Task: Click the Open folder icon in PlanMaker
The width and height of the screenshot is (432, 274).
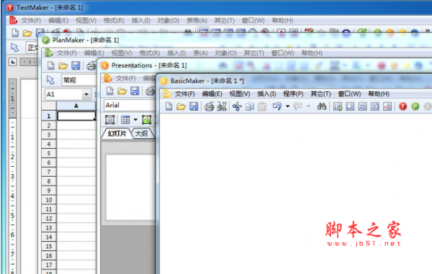Action: pyautogui.click(x=63, y=65)
